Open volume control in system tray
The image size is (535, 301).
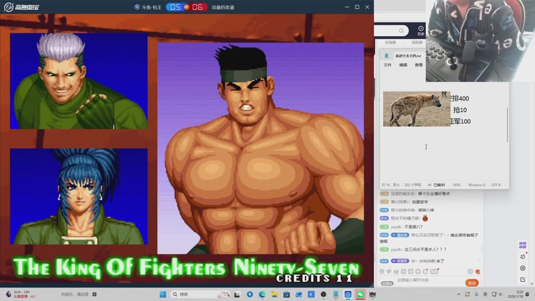500,294
